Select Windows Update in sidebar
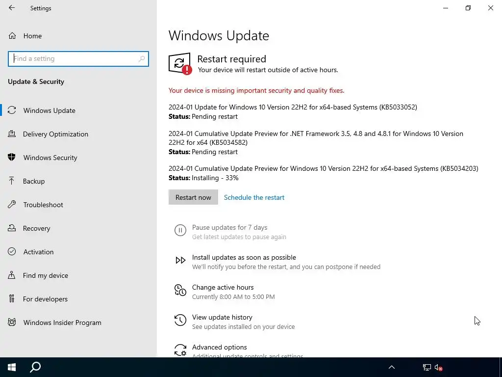 (x=78, y=110)
